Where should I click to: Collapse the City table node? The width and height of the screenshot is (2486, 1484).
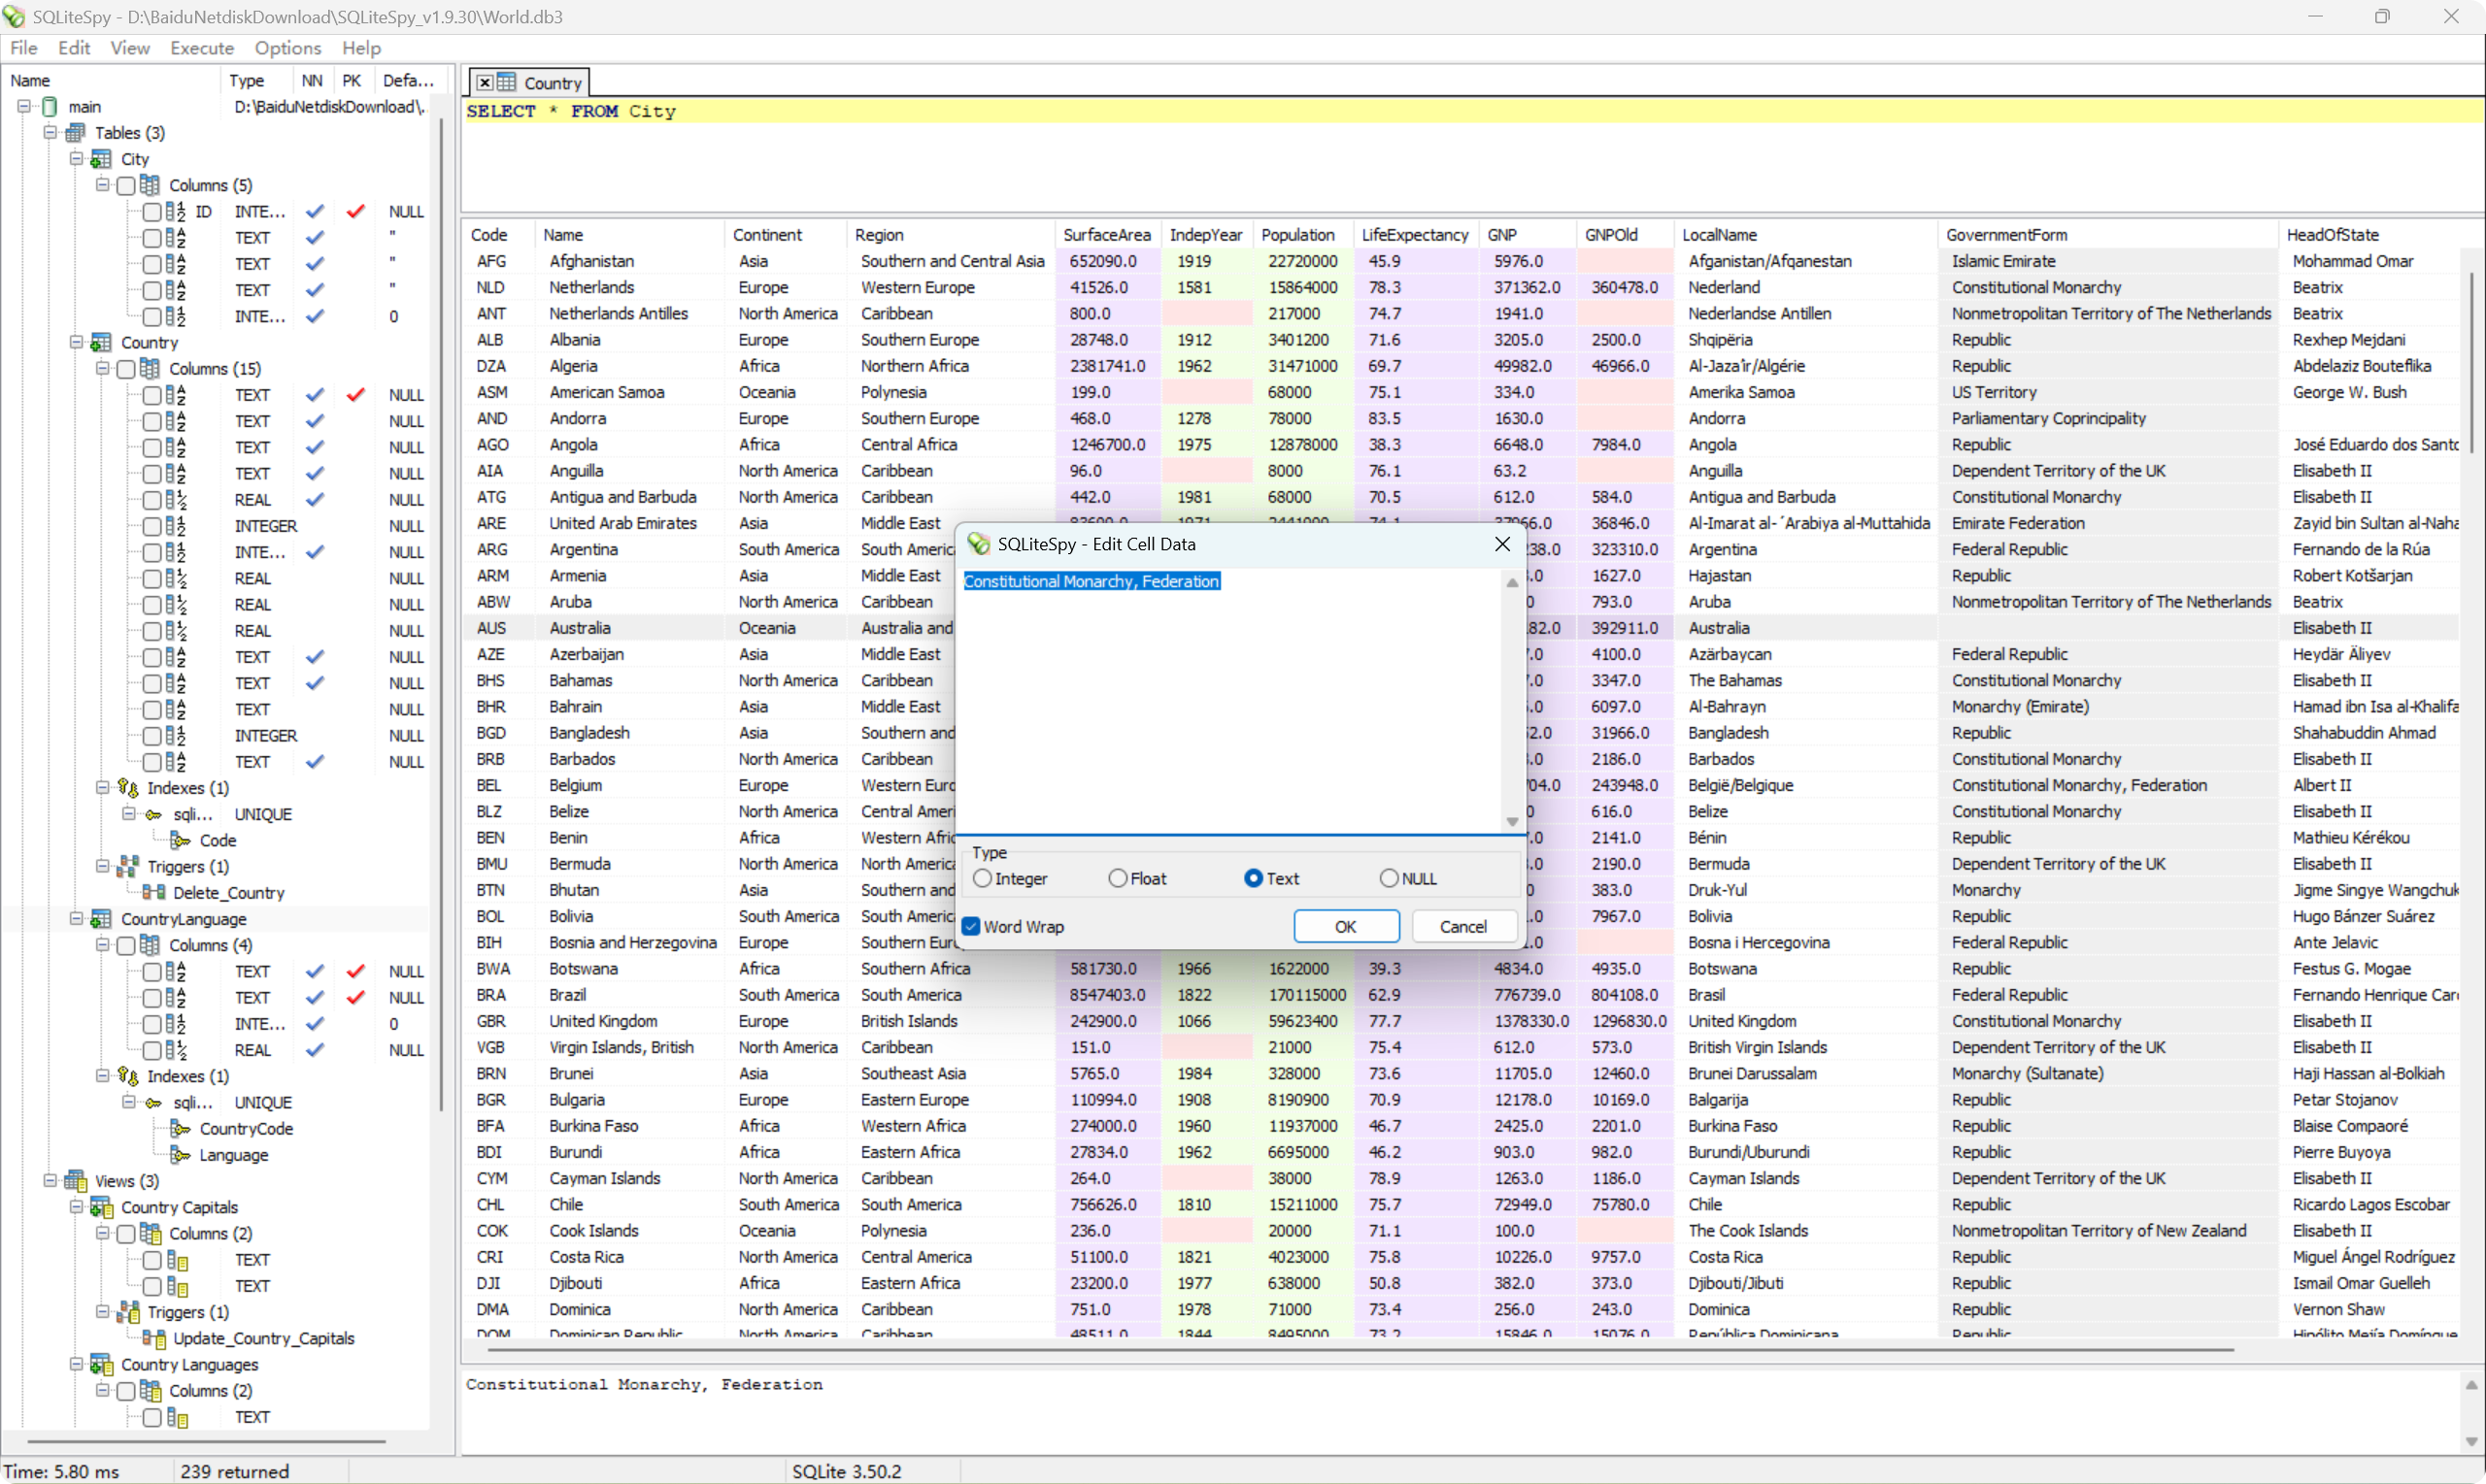[x=76, y=158]
